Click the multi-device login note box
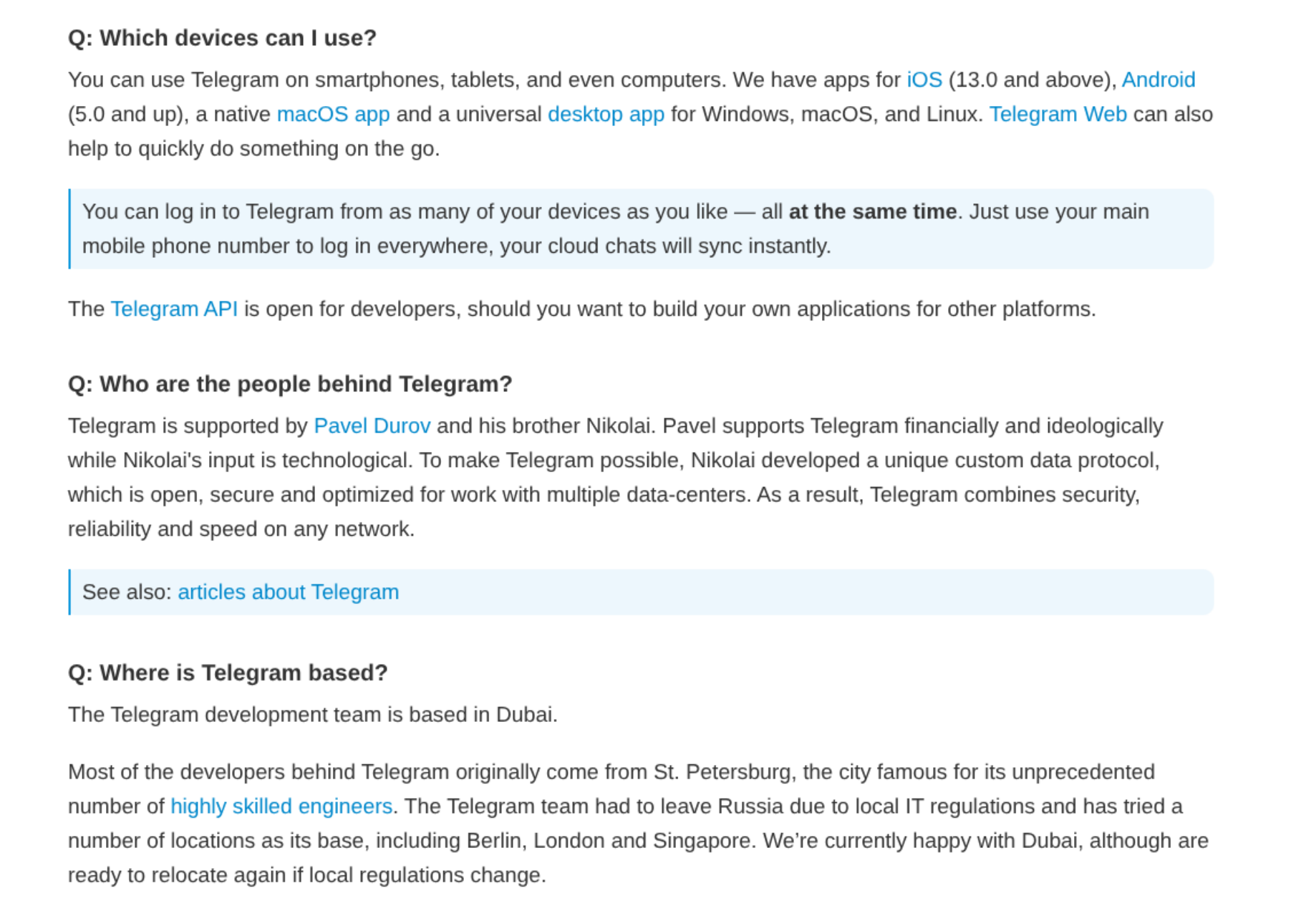This screenshot has width=1296, height=901. click(x=641, y=228)
